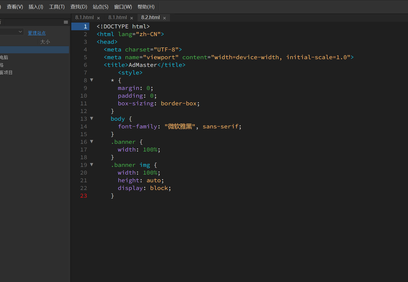
Task: Click line number 7 in the gutter
Action: (x=85, y=73)
